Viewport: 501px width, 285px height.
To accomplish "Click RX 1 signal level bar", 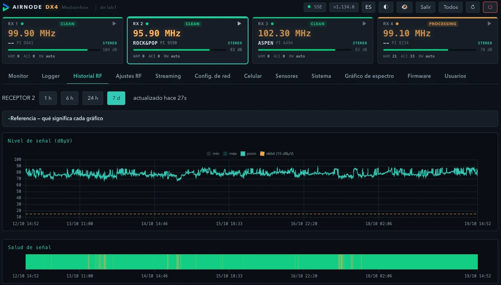I will [54, 50].
